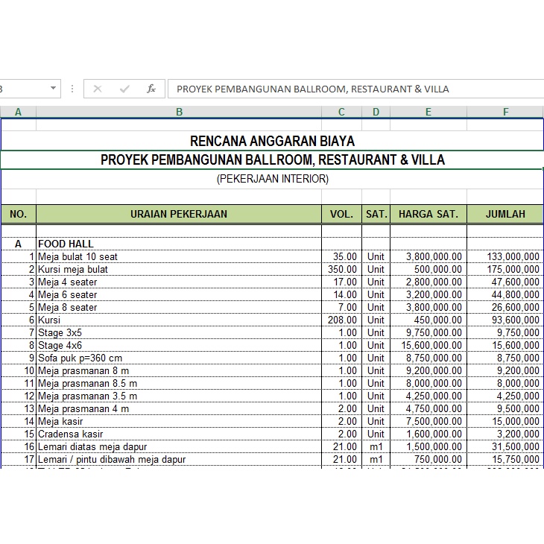Screen dimensions: 544x544
Task: Select column B header
Action: 179,112
